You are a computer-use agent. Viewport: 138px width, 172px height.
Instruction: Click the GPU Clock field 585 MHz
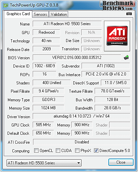coord(43,125)
